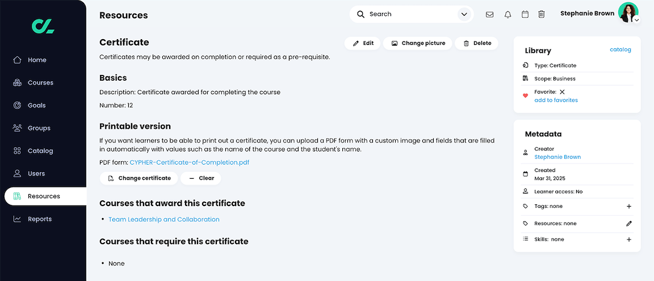This screenshot has width=654, height=281.
Task: Open the mail inbox icon
Action: [490, 14]
